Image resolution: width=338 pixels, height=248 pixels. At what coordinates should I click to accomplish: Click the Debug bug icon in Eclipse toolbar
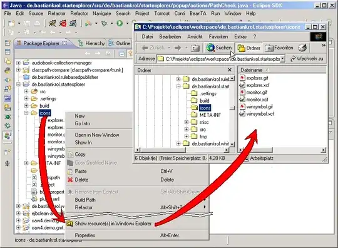pyautogui.click(x=105, y=23)
